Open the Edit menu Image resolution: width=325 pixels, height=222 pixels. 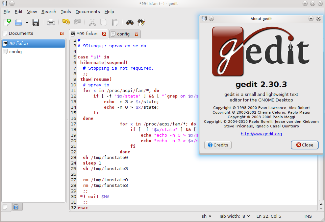18,11
